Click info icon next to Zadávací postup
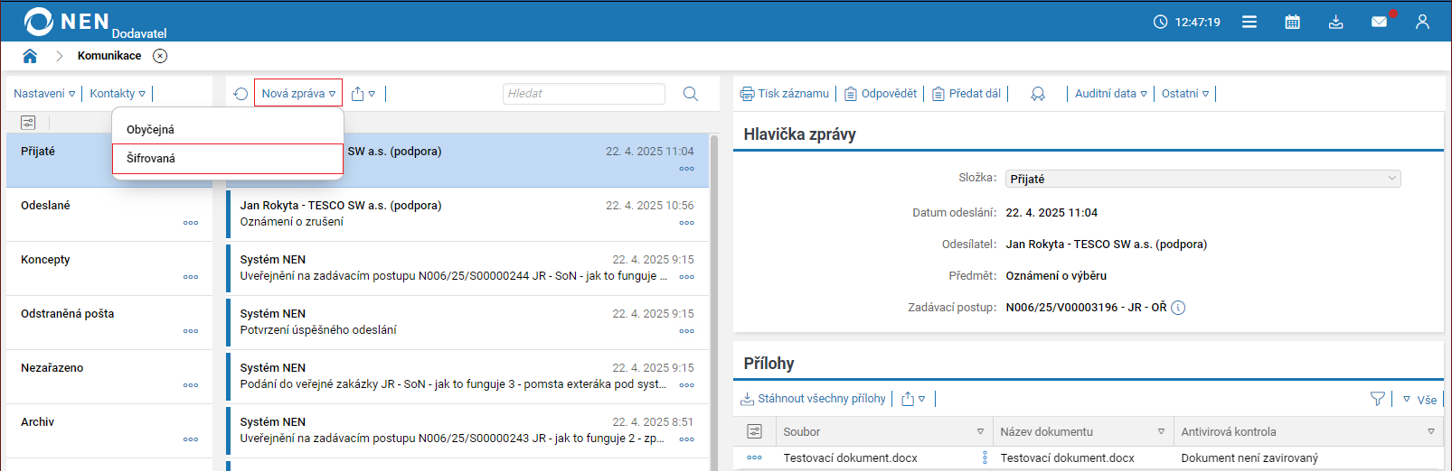Screen dimensions: 1452x471 (x=1178, y=308)
